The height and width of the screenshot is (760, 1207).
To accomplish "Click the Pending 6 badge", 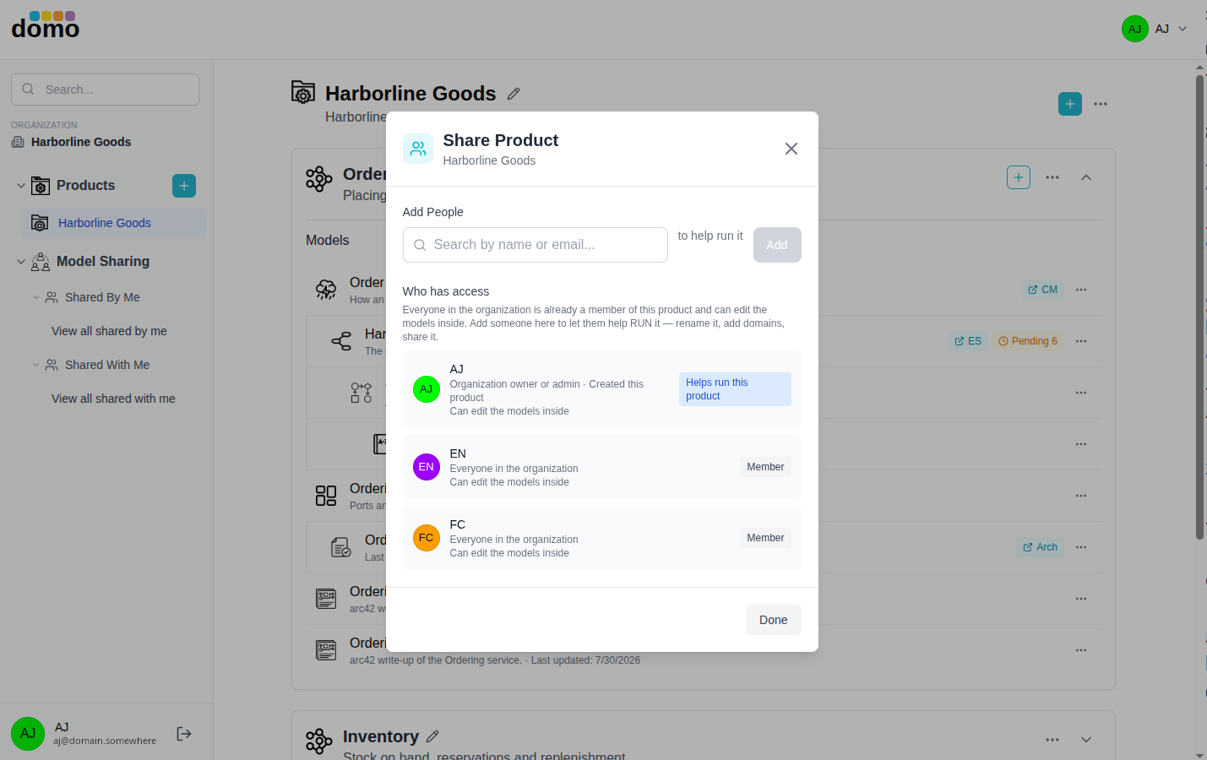I will [x=1028, y=341].
